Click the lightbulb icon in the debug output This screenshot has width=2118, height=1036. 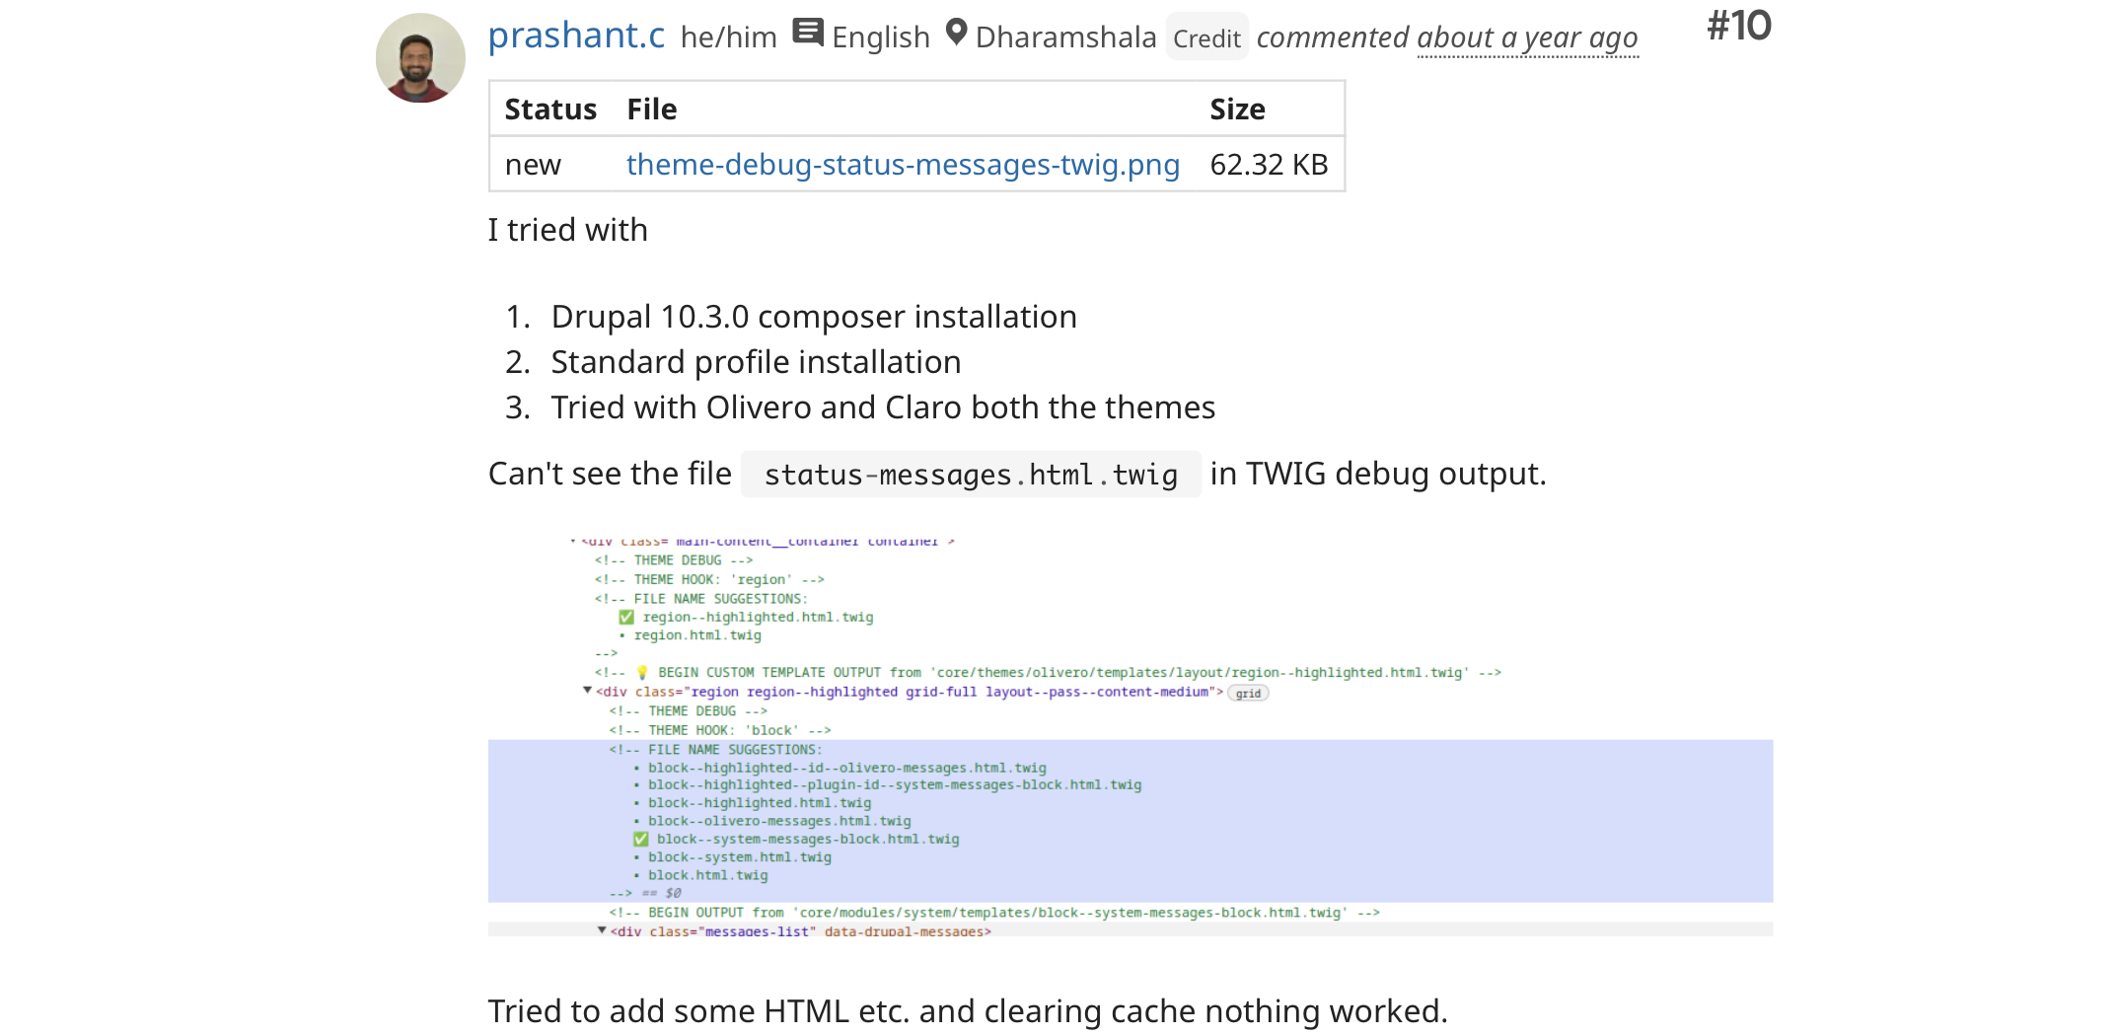point(642,673)
